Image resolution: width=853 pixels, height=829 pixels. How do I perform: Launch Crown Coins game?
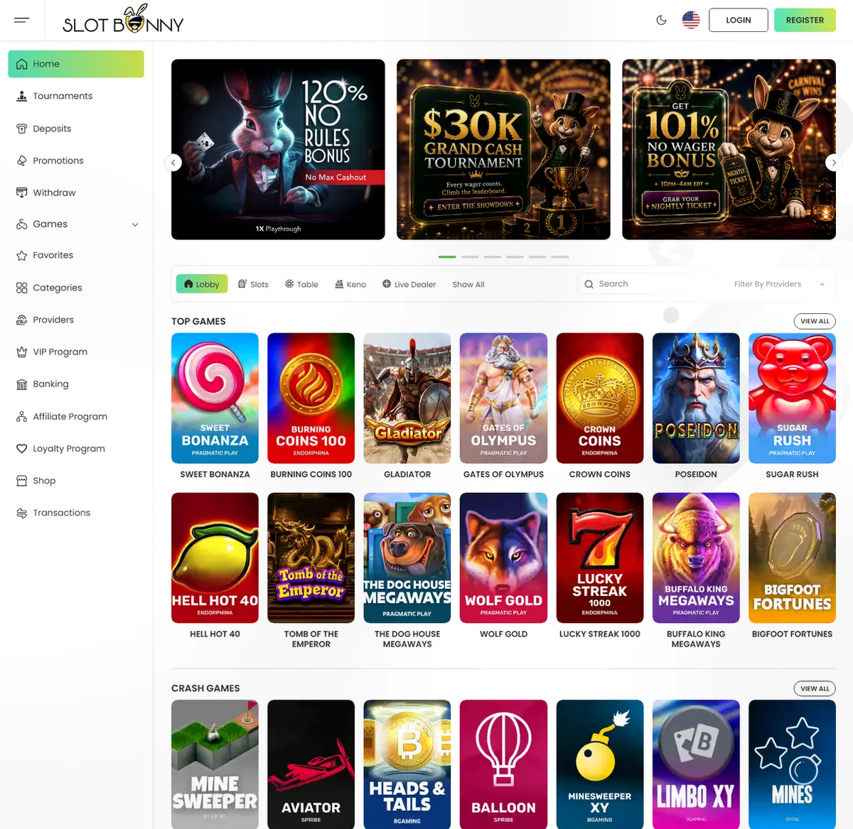tap(600, 399)
